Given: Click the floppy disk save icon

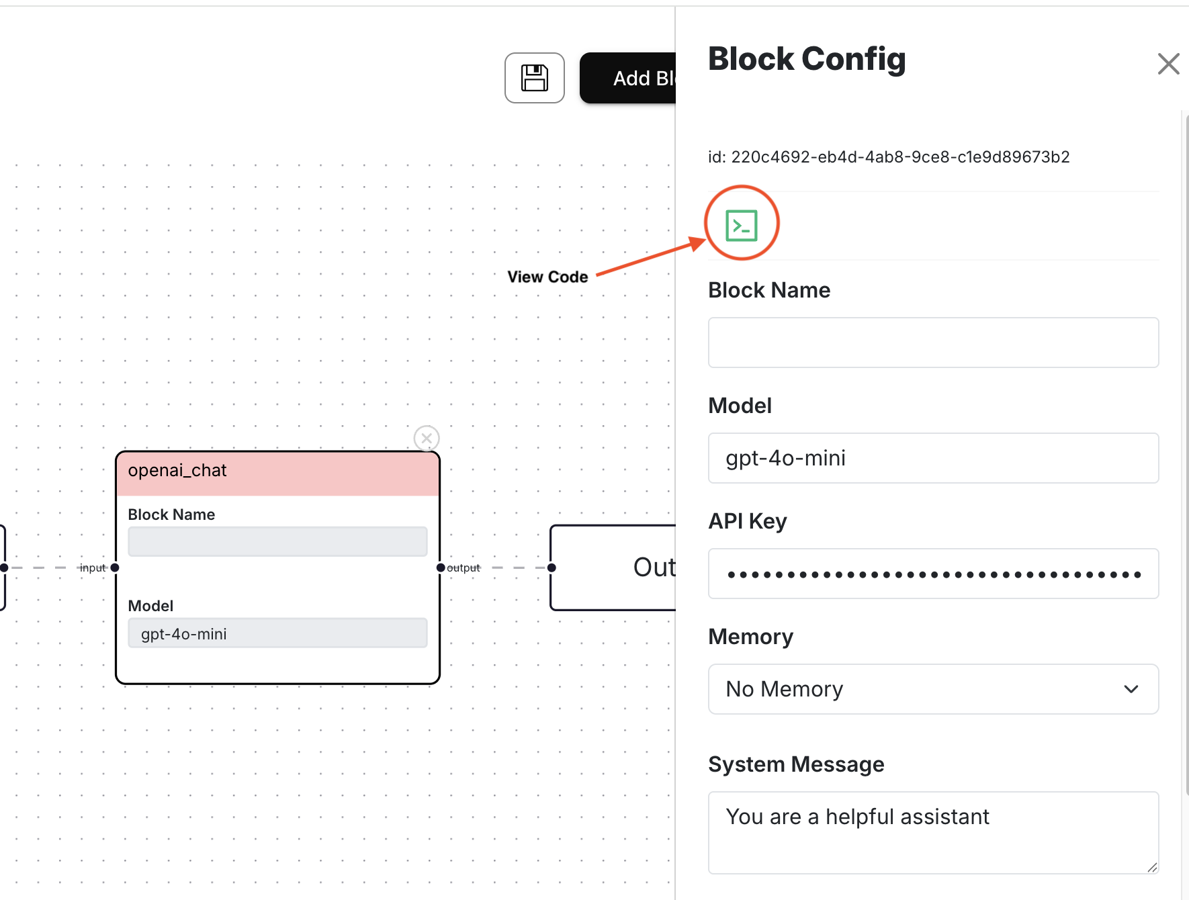Looking at the screenshot, I should tap(535, 78).
